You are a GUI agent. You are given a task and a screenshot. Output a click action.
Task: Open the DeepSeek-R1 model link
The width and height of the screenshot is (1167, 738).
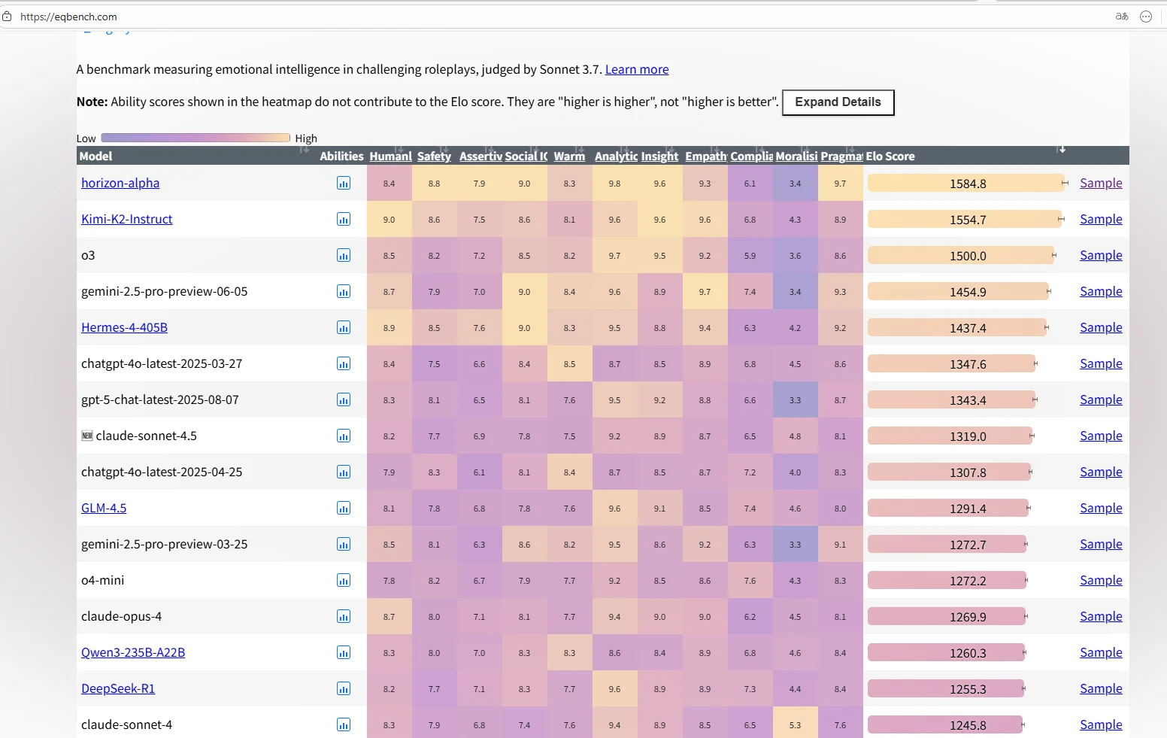click(x=118, y=688)
